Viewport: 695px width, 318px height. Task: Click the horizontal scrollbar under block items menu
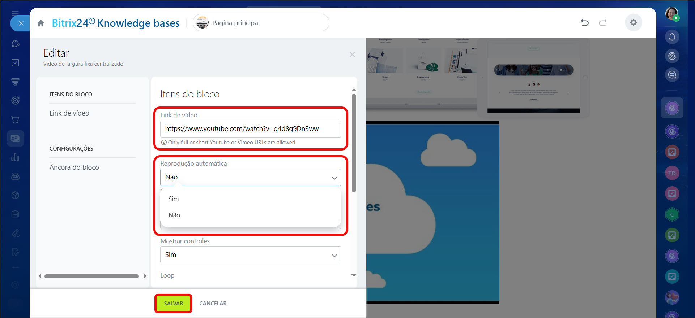[x=91, y=276]
